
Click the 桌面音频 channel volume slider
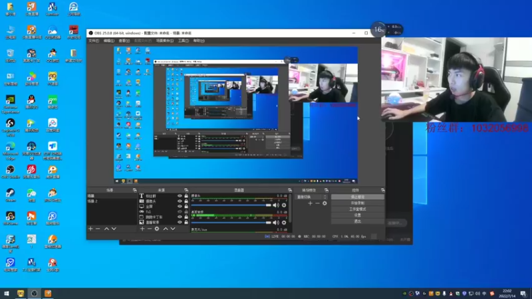[x=231, y=223]
